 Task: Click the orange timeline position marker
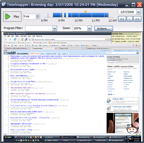click(x=85, y=12)
